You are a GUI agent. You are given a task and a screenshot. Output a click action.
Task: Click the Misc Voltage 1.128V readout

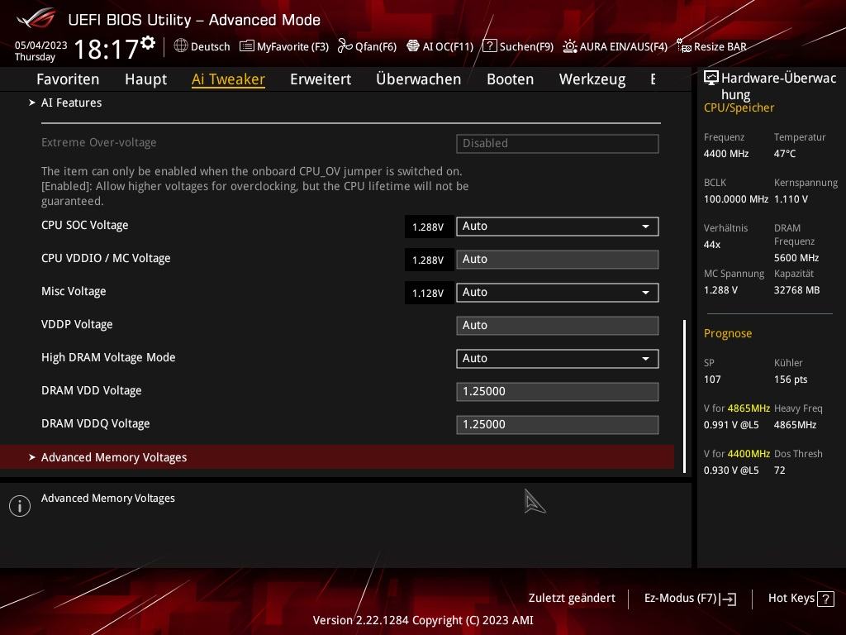[428, 294]
